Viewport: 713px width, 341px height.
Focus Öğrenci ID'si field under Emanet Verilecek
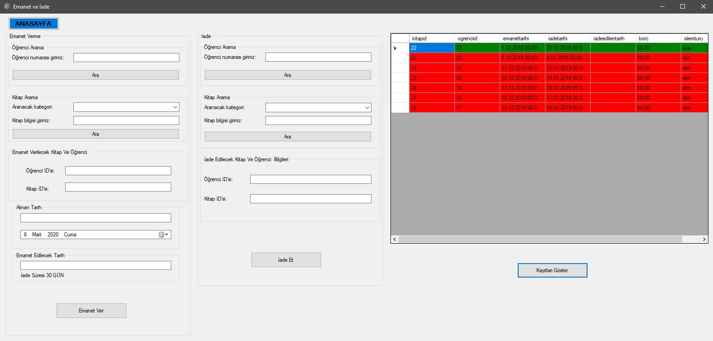pyautogui.click(x=118, y=171)
